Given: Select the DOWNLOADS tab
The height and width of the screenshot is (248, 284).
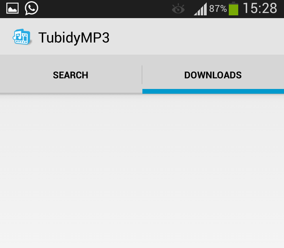Looking at the screenshot, I should click(213, 75).
